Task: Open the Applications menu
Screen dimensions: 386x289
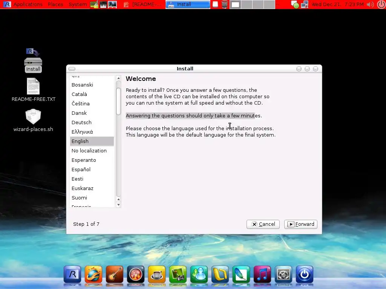Action: pyautogui.click(x=28, y=5)
